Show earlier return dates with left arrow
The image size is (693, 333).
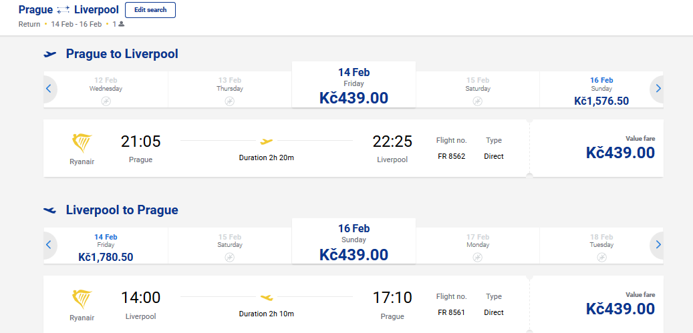(49, 245)
